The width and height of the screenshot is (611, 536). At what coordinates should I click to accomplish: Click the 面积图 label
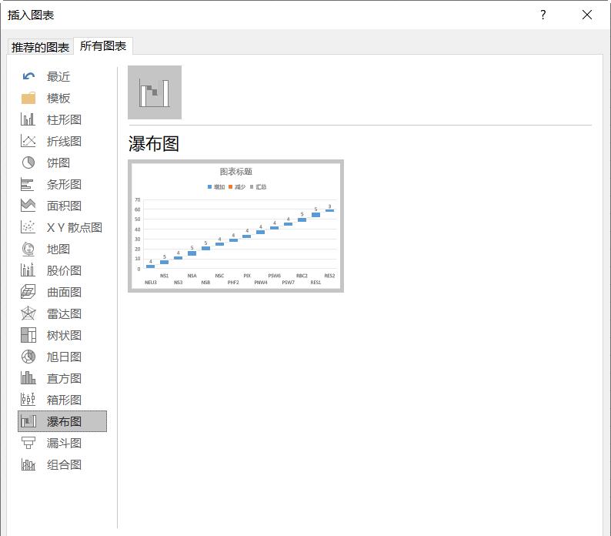(65, 206)
